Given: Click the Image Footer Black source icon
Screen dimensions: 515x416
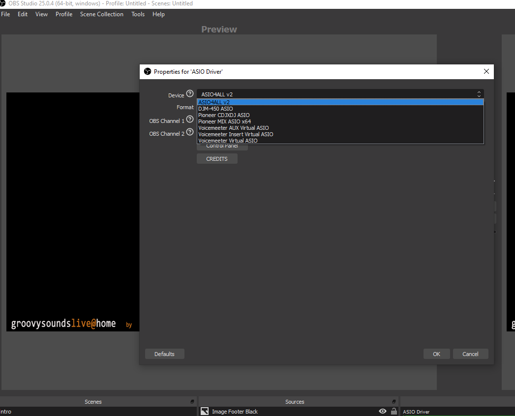Looking at the screenshot, I should (205, 411).
